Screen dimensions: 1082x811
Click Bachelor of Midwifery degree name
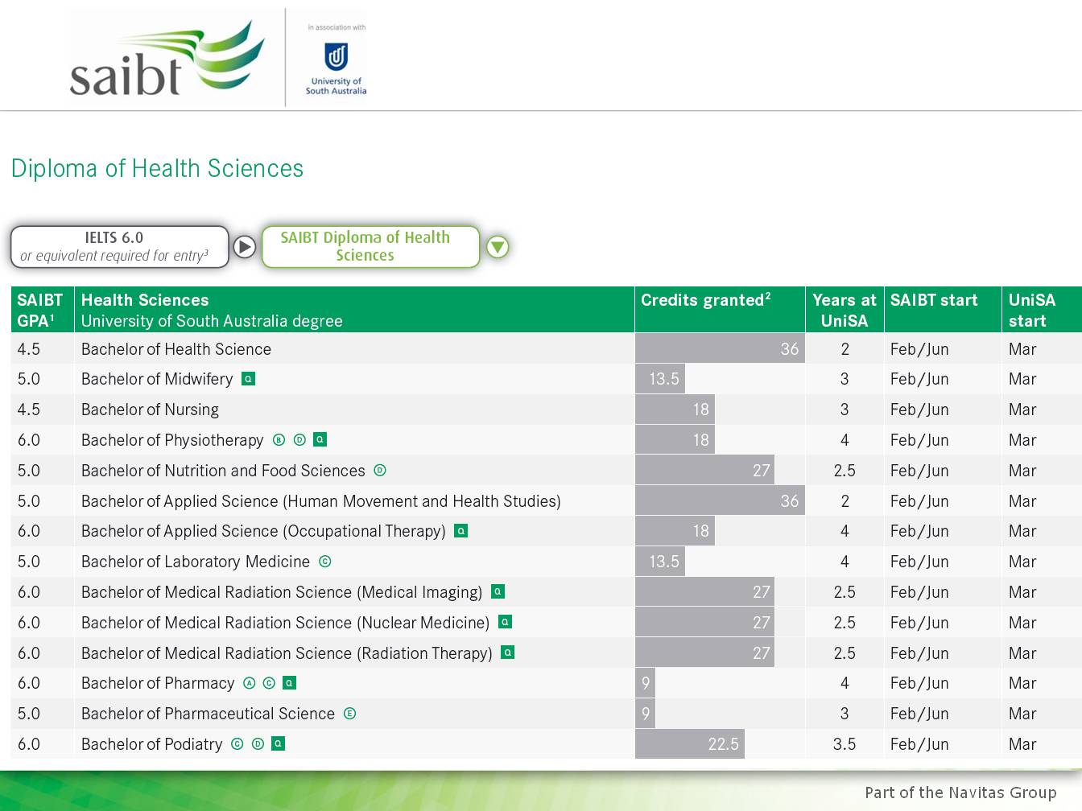coord(157,379)
